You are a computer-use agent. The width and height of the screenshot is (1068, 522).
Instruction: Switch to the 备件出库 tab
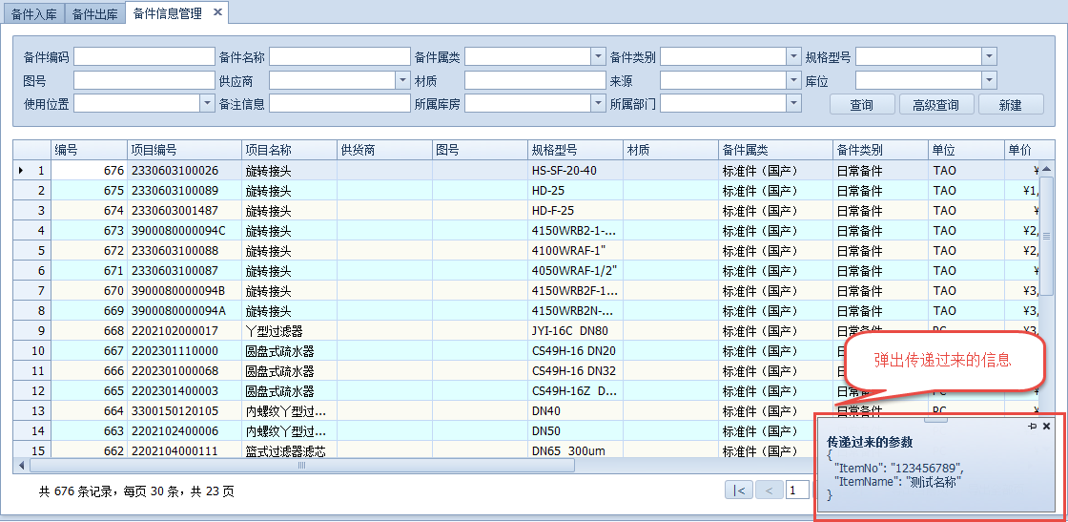click(x=95, y=14)
